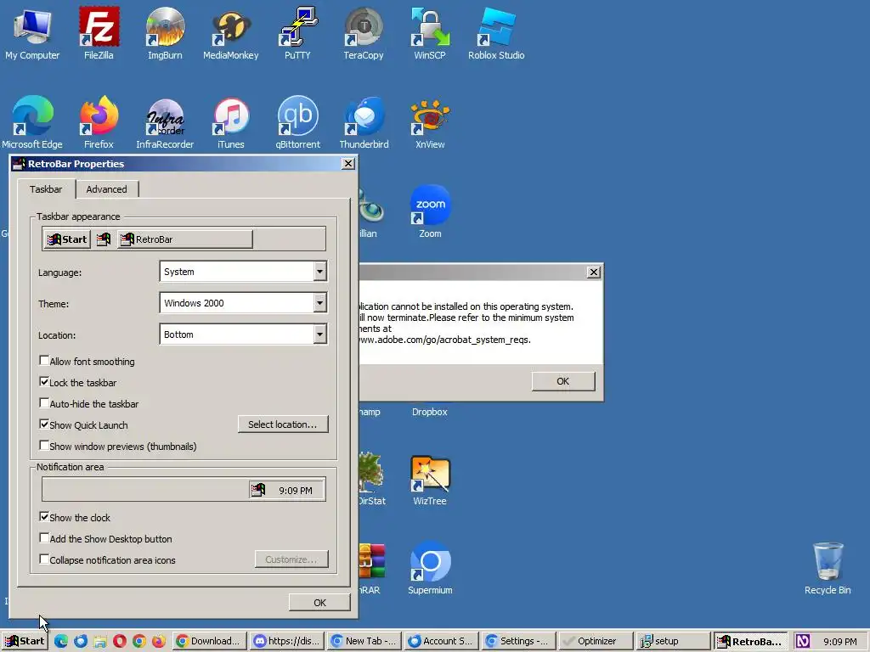Open the Start menu
Viewport: 870px width, 652px height.
25,642
